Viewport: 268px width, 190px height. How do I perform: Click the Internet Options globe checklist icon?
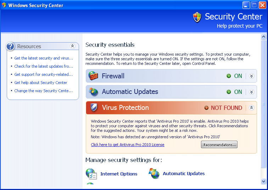click(91, 174)
